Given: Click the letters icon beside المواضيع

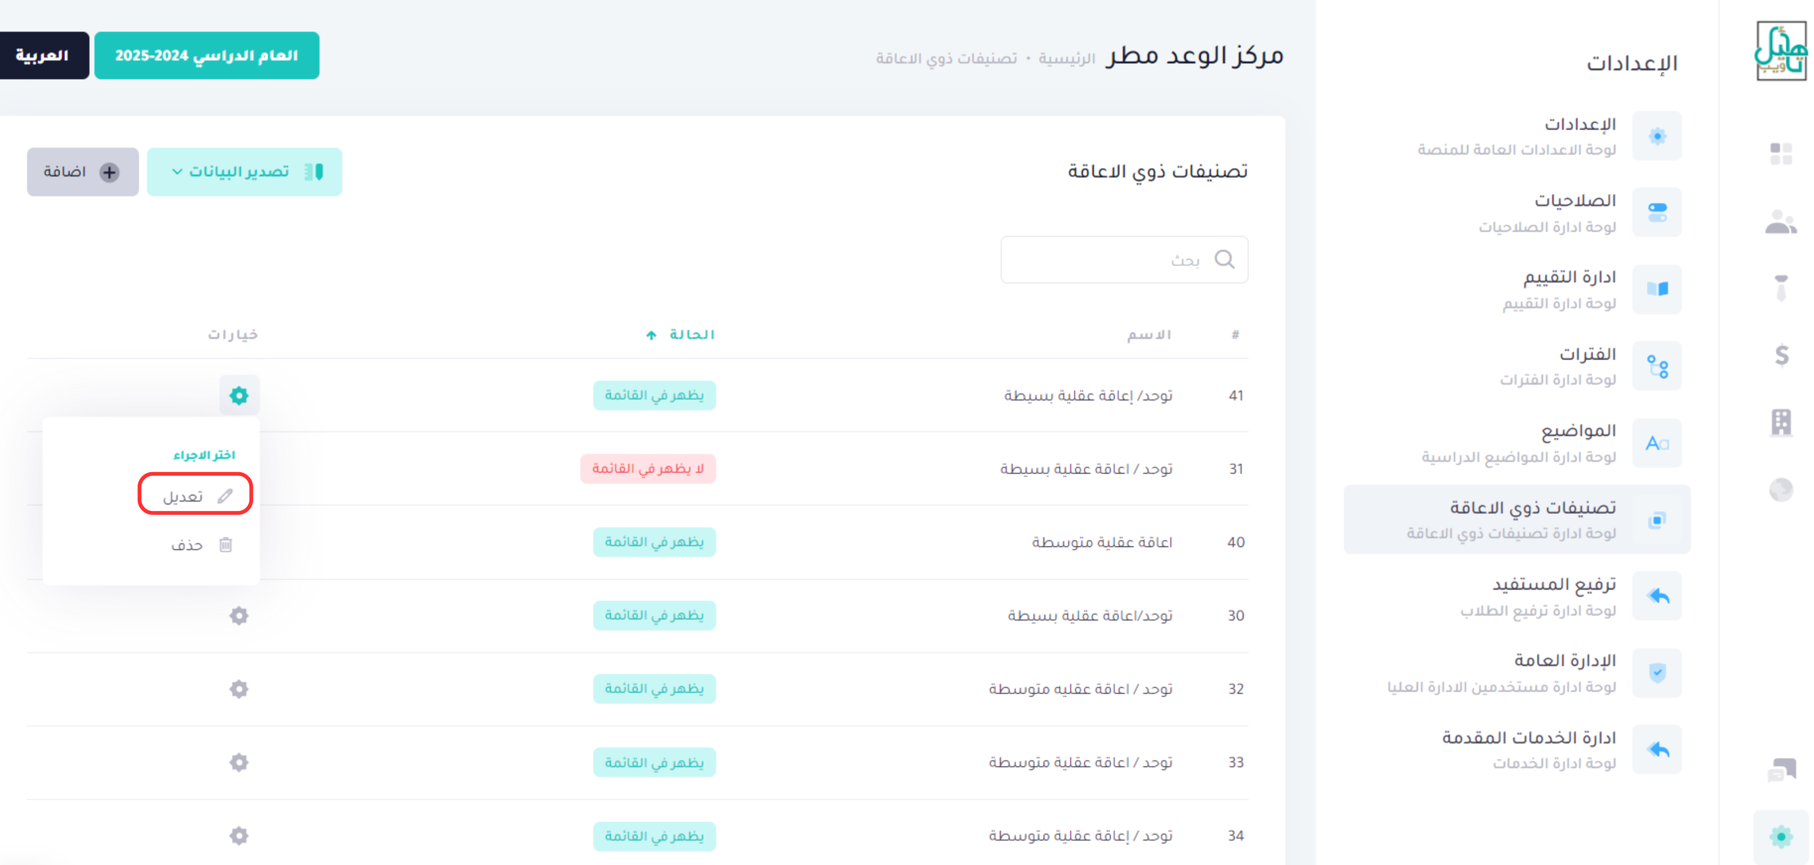Looking at the screenshot, I should (1657, 443).
